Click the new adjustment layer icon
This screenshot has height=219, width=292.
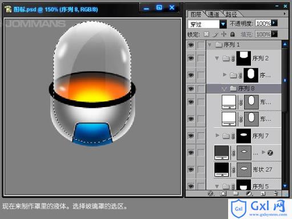coord(249,194)
